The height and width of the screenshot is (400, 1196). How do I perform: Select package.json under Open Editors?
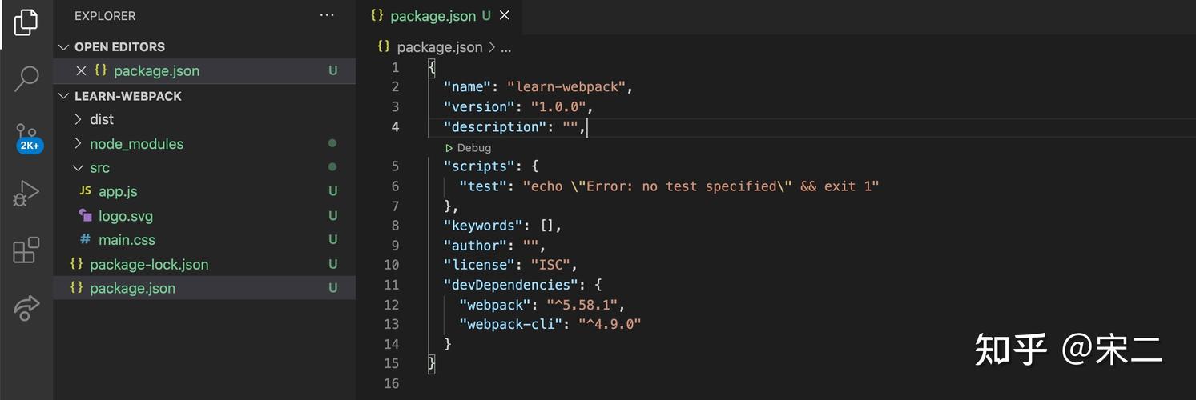coord(204,70)
